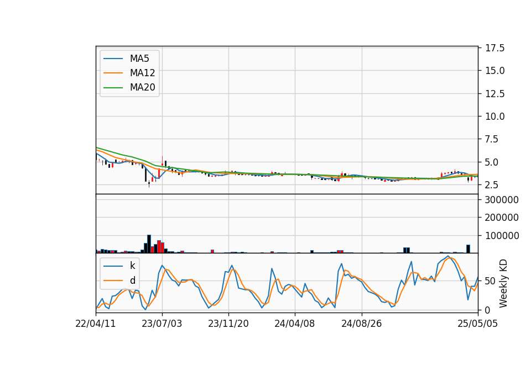The height and width of the screenshot is (381, 531).
Task: Click the 5.0 price axis label
Action: pos(492,162)
